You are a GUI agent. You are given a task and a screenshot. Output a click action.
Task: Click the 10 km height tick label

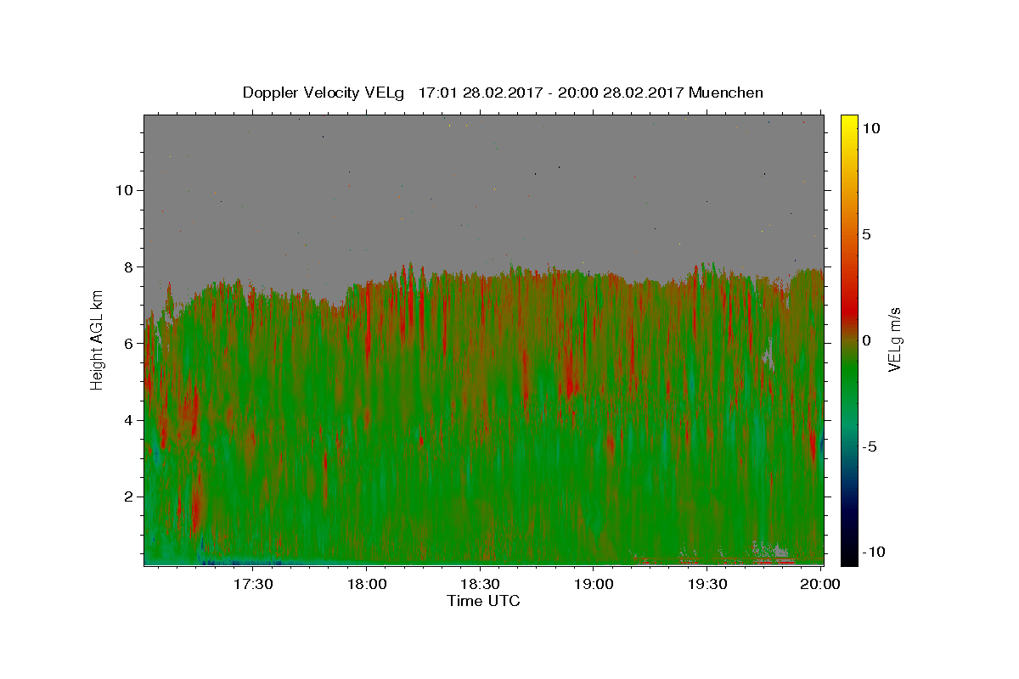[x=122, y=189]
